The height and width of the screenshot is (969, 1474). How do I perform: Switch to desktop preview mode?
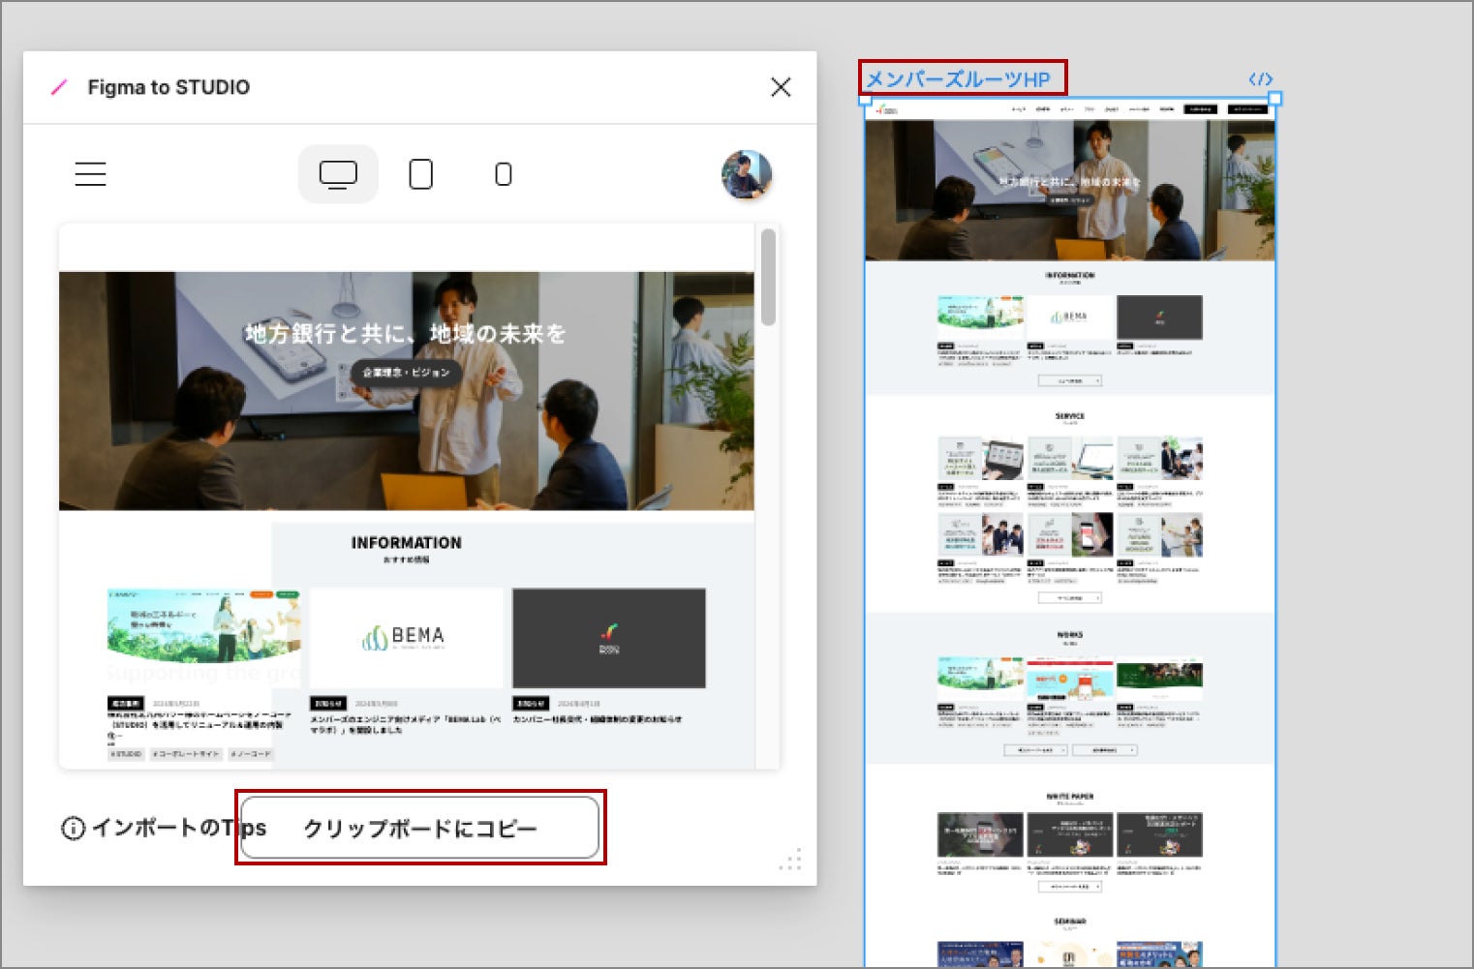(x=338, y=174)
